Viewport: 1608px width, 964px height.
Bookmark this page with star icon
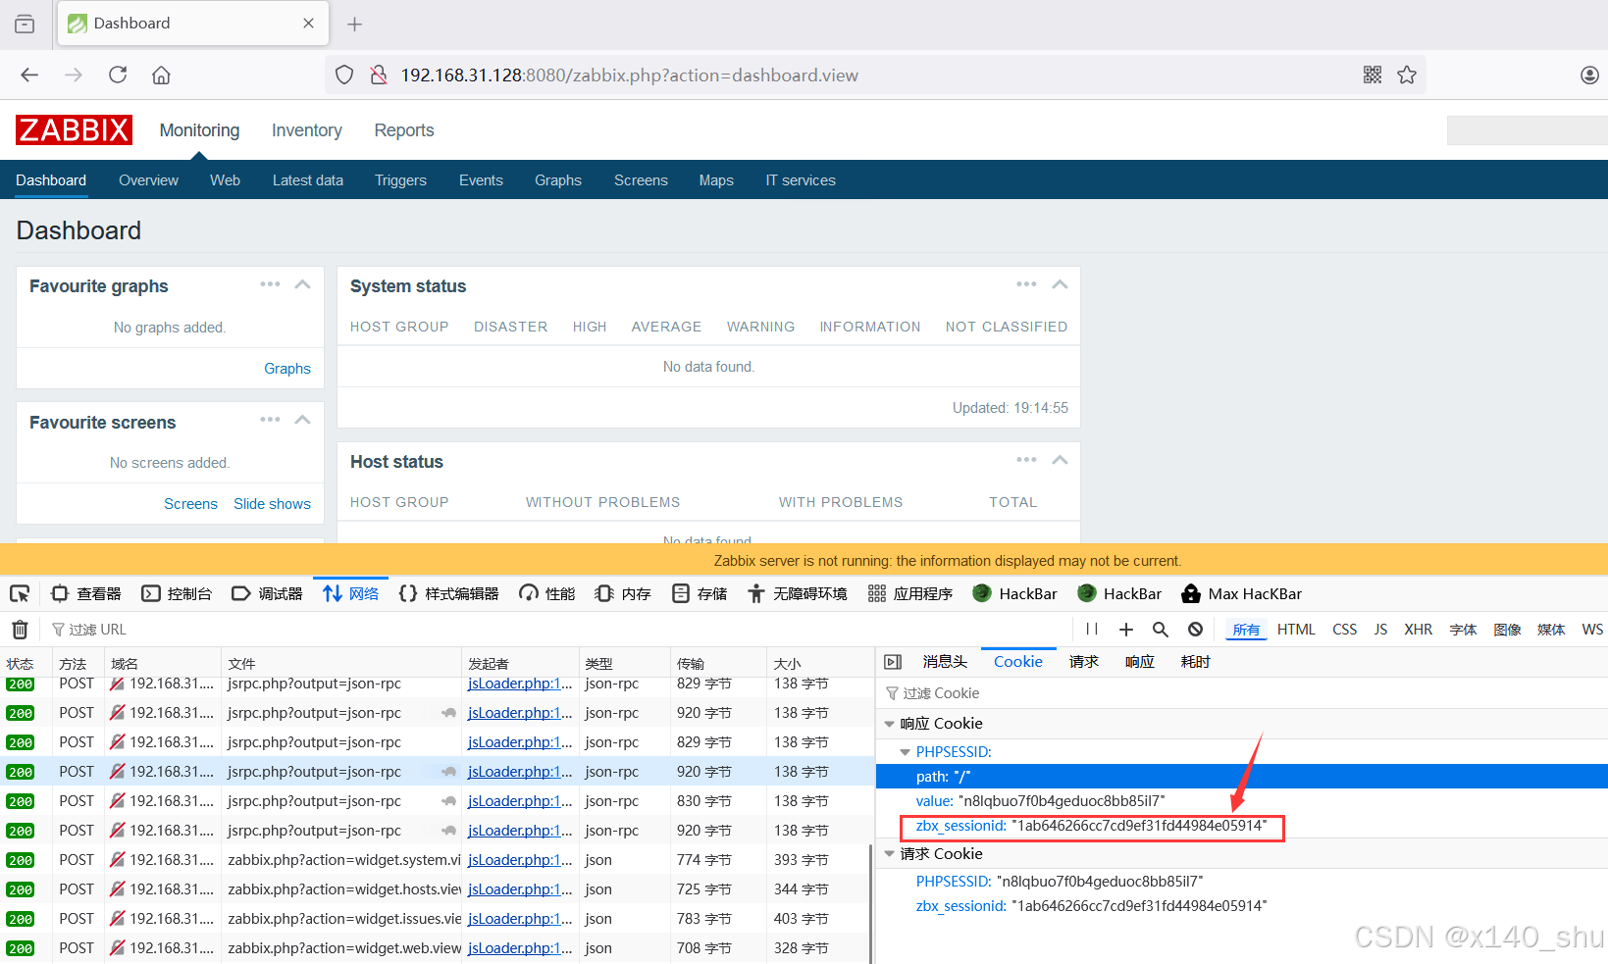[x=1407, y=75]
